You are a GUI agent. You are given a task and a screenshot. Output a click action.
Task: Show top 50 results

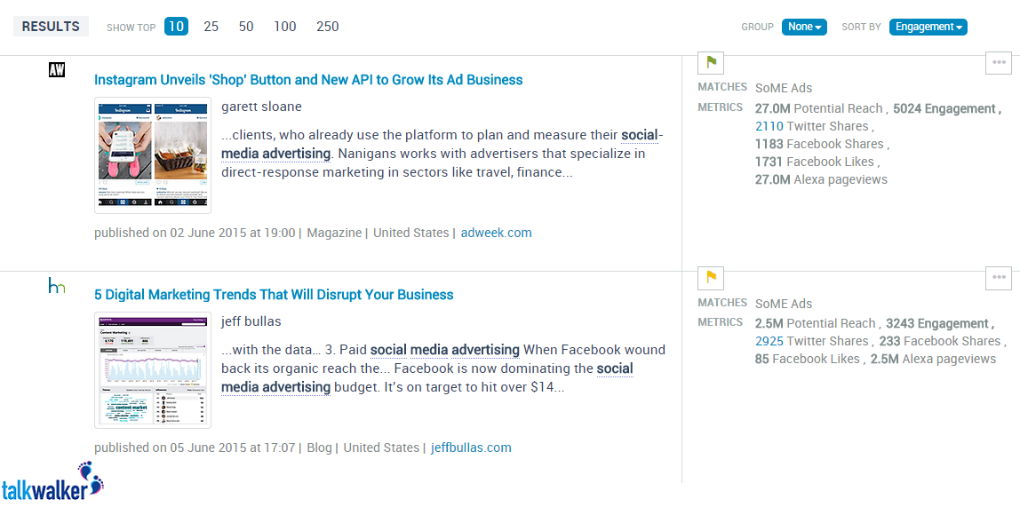tap(246, 27)
